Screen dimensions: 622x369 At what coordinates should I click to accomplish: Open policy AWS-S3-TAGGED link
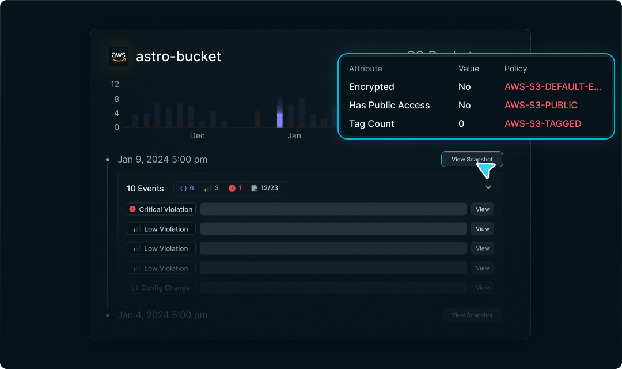pos(543,123)
